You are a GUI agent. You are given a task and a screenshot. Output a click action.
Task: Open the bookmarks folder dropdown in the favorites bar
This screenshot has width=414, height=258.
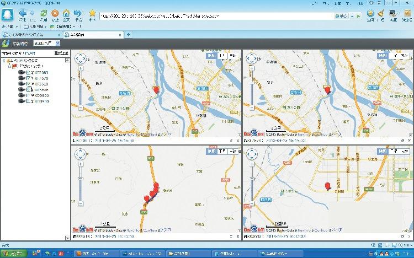click(x=45, y=27)
